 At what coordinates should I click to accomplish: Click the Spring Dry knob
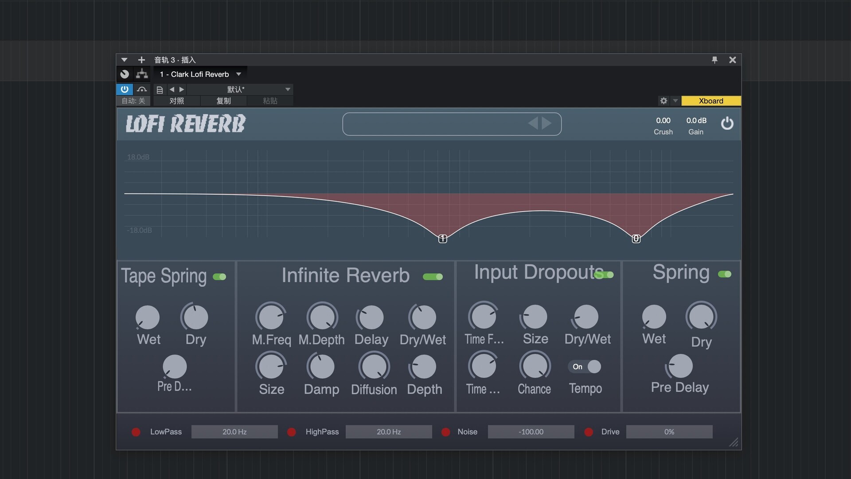(x=701, y=317)
